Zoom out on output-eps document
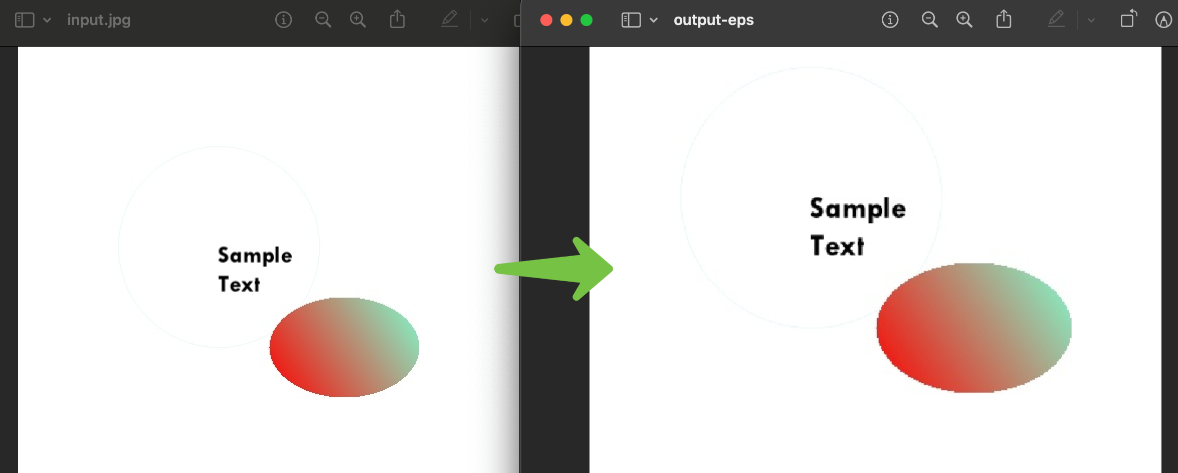Image resolution: width=1178 pixels, height=473 pixels. pos(929,20)
